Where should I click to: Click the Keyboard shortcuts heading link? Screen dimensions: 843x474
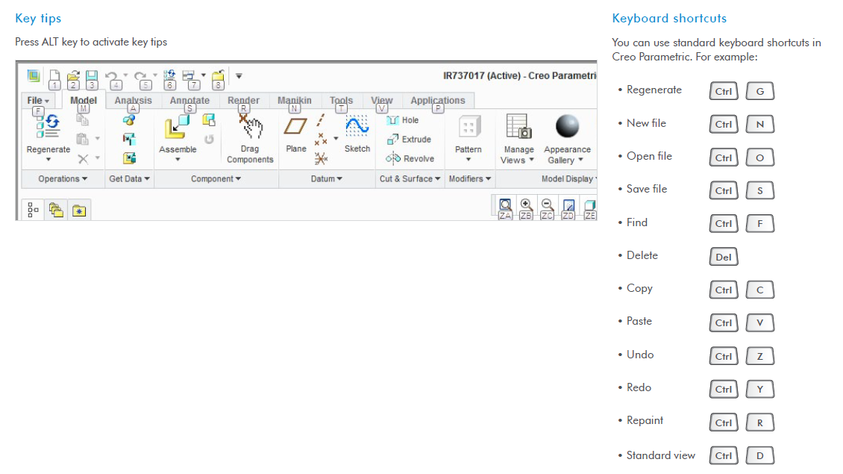(670, 18)
